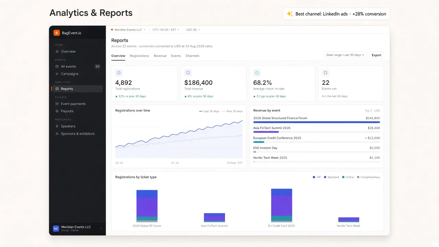Click the Speakers microphone icon

point(57,126)
